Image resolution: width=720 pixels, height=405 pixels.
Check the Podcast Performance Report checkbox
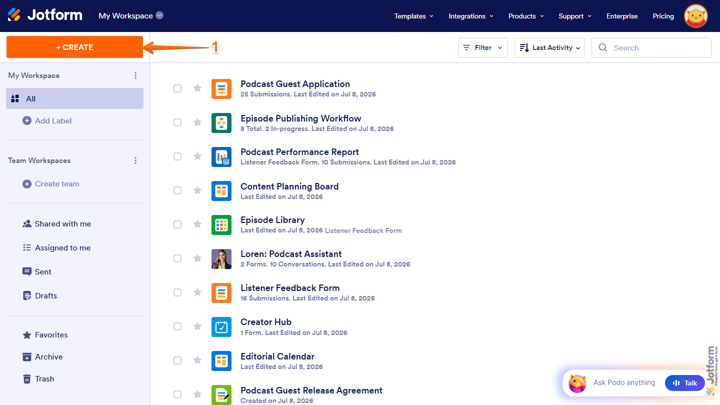pyautogui.click(x=177, y=156)
